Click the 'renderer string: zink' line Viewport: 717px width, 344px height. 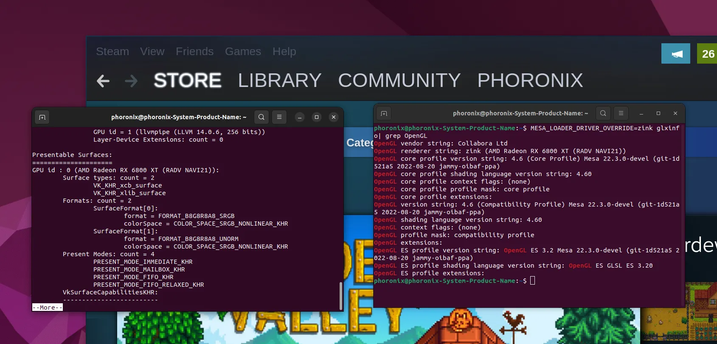pos(500,151)
